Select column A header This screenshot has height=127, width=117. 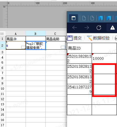click(x=16, y=34)
